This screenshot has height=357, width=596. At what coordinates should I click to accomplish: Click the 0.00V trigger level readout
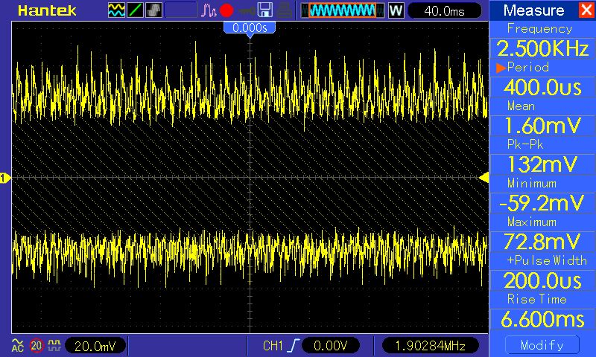(x=330, y=346)
